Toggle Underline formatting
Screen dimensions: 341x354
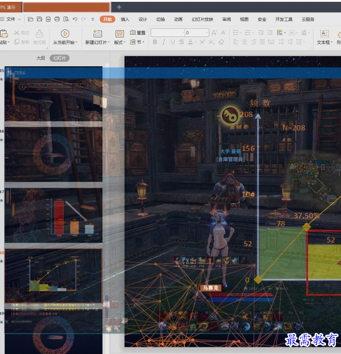(x=173, y=42)
